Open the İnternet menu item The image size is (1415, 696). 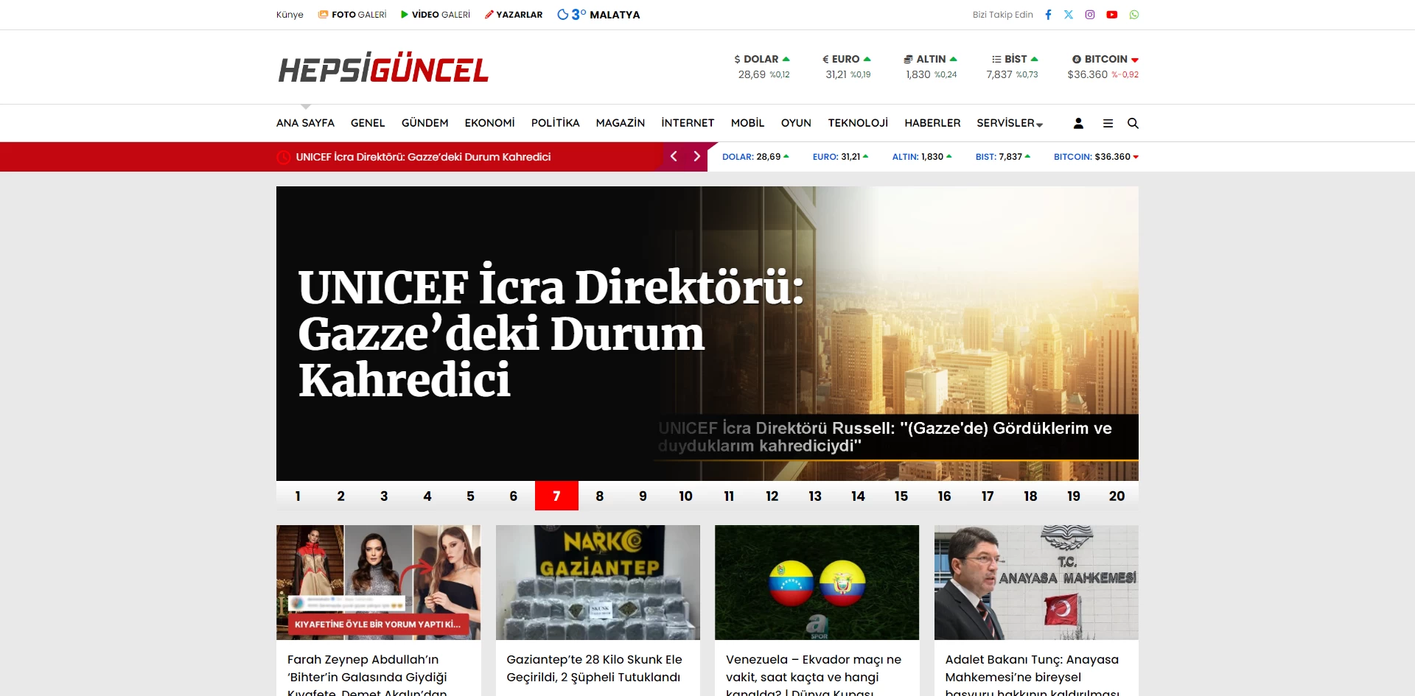[x=688, y=123]
